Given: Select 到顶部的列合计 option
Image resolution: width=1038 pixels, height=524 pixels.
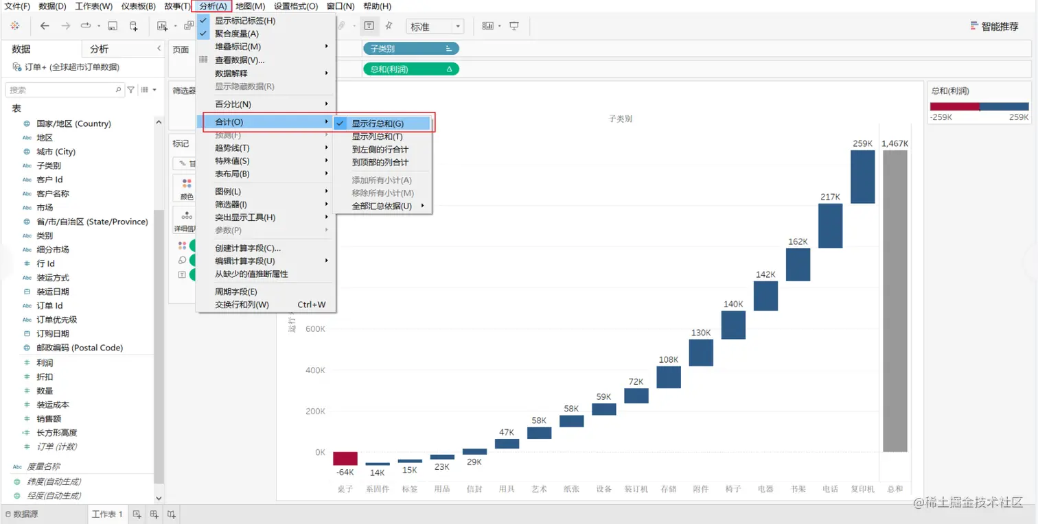Looking at the screenshot, I should tap(382, 163).
